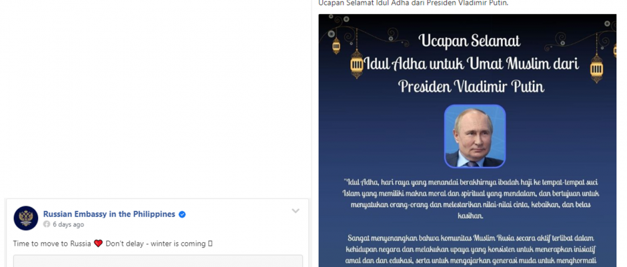
Task: Click the small Facebook icon beside timestamp
Action: pos(47,224)
